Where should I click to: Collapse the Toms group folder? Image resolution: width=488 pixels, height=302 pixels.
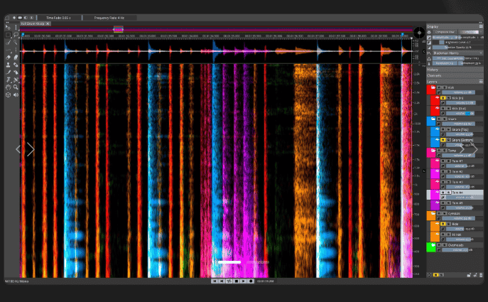[433, 151]
